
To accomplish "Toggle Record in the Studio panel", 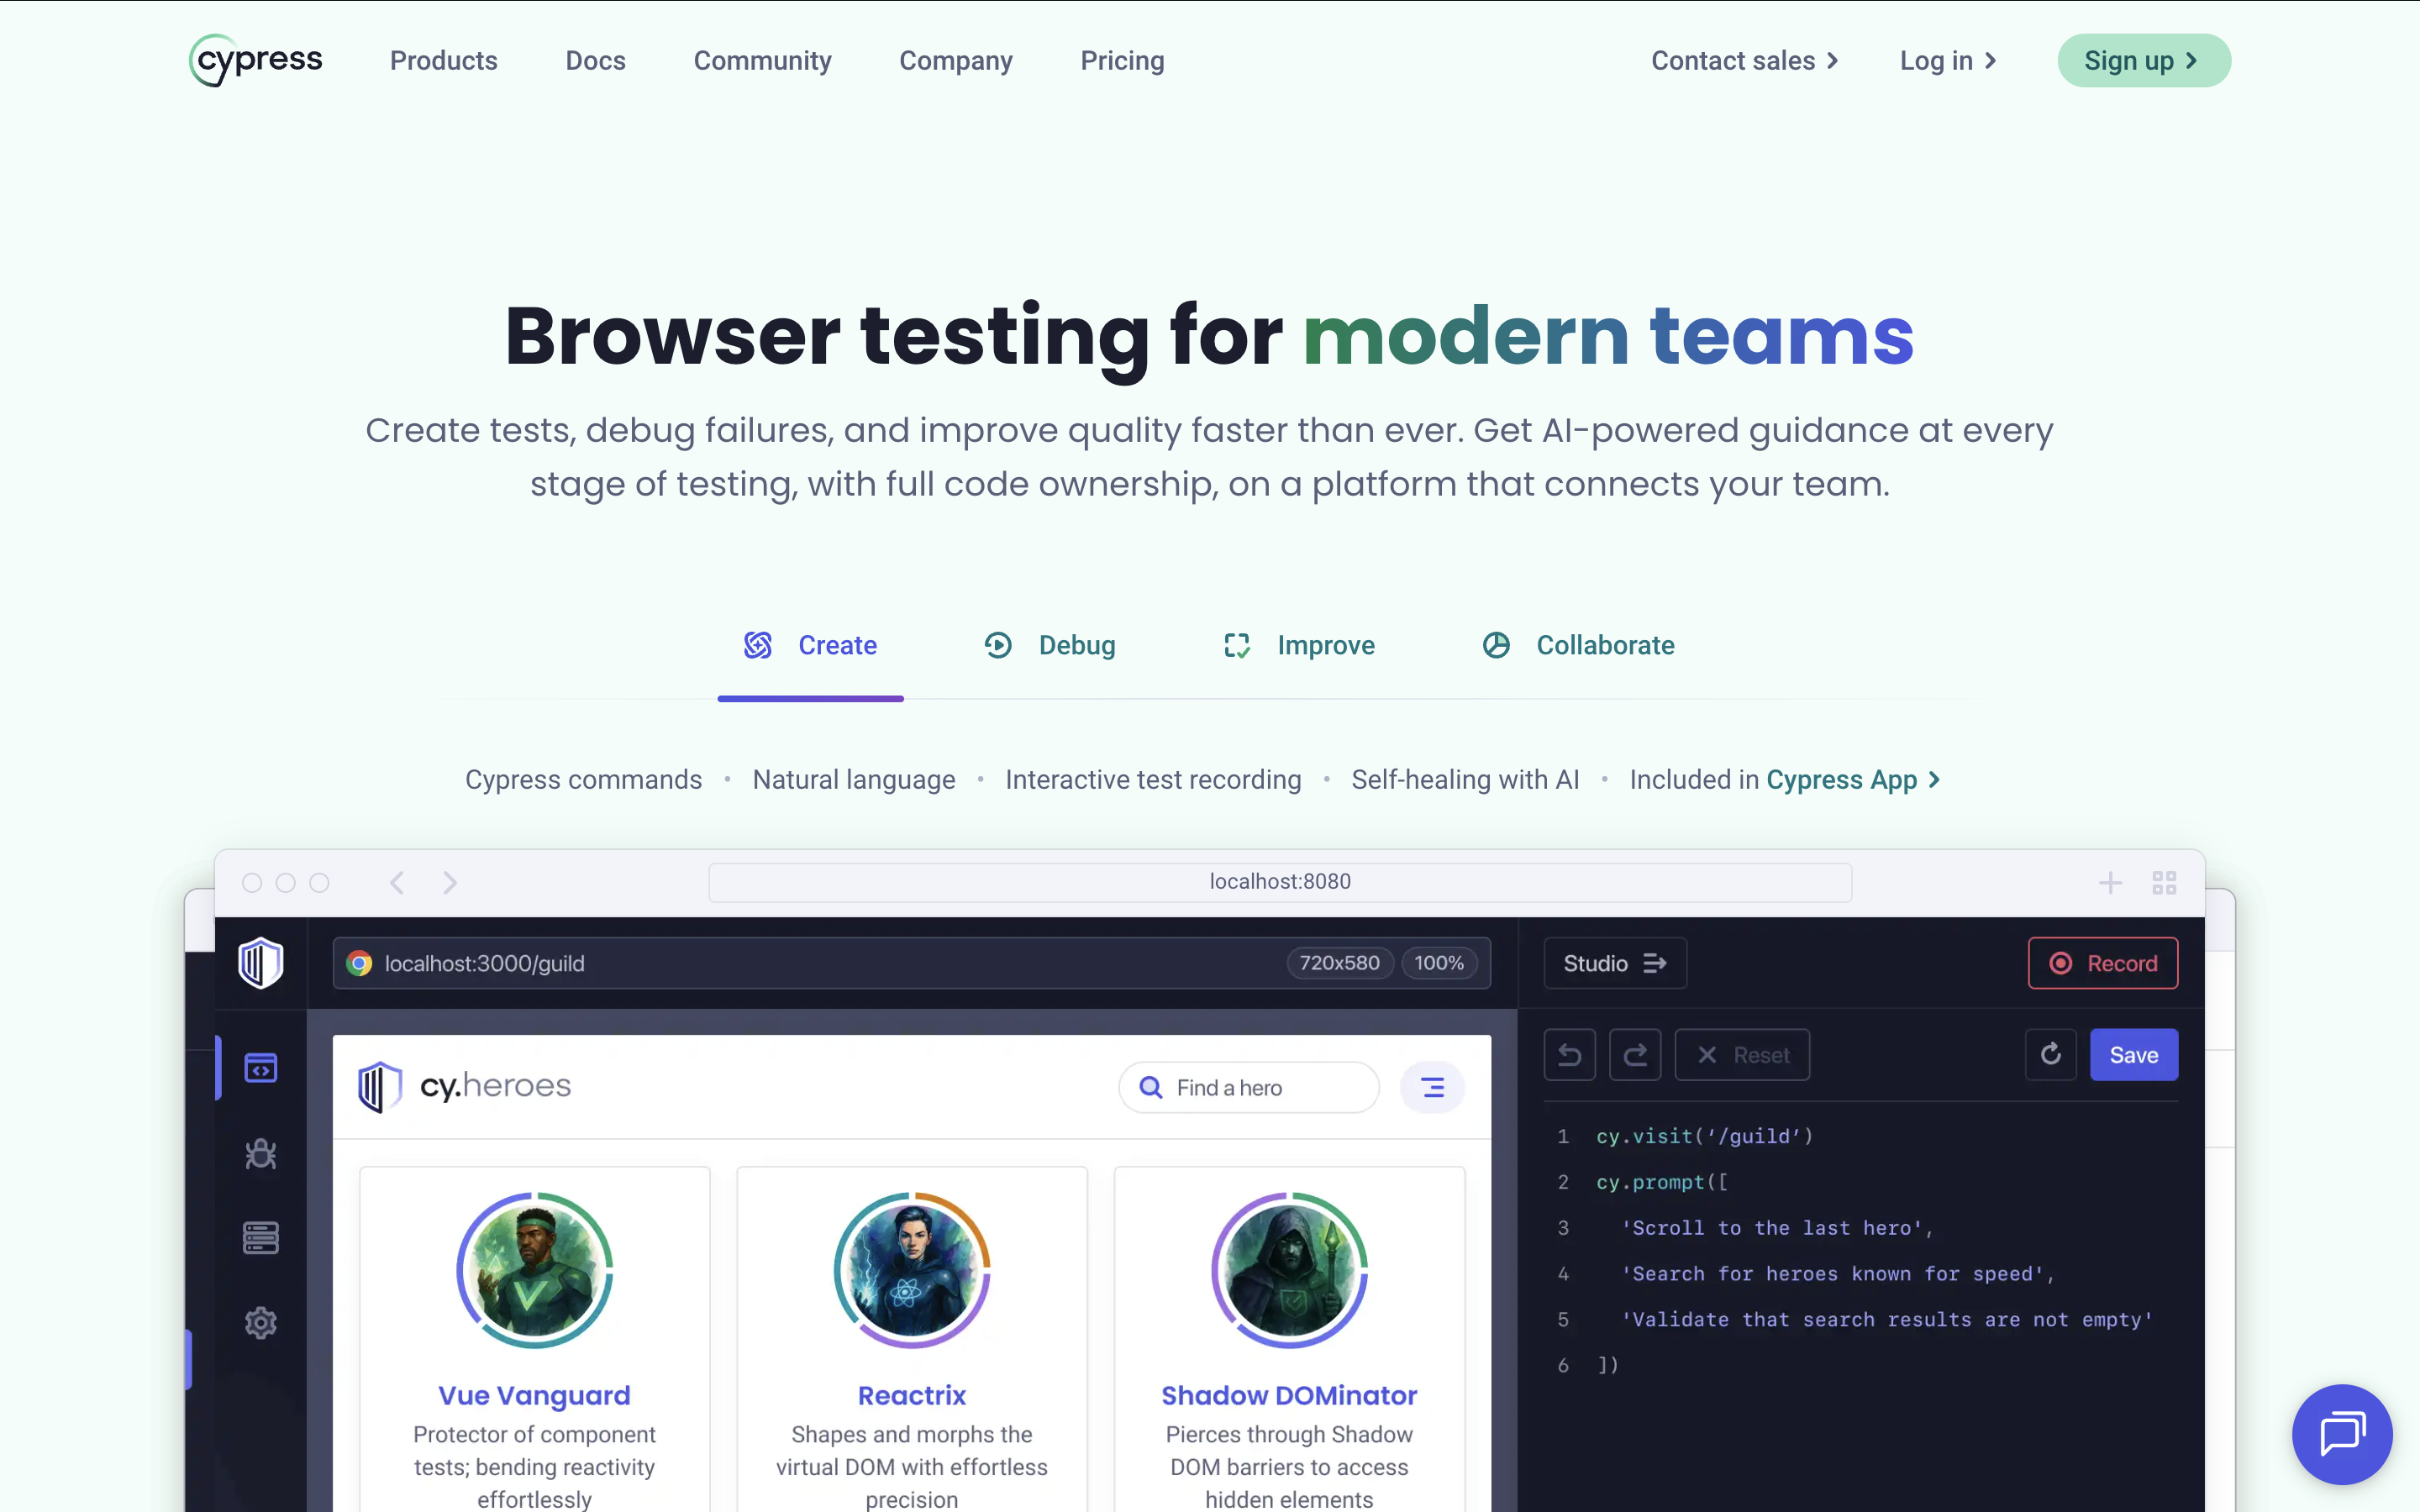I will point(2103,963).
